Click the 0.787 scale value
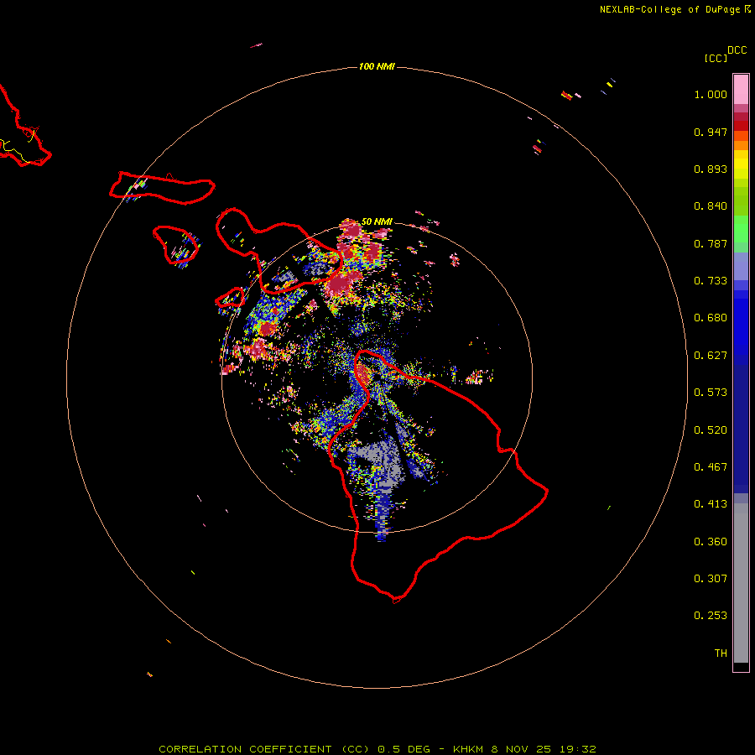Viewport: 755px width, 755px height. click(x=711, y=243)
